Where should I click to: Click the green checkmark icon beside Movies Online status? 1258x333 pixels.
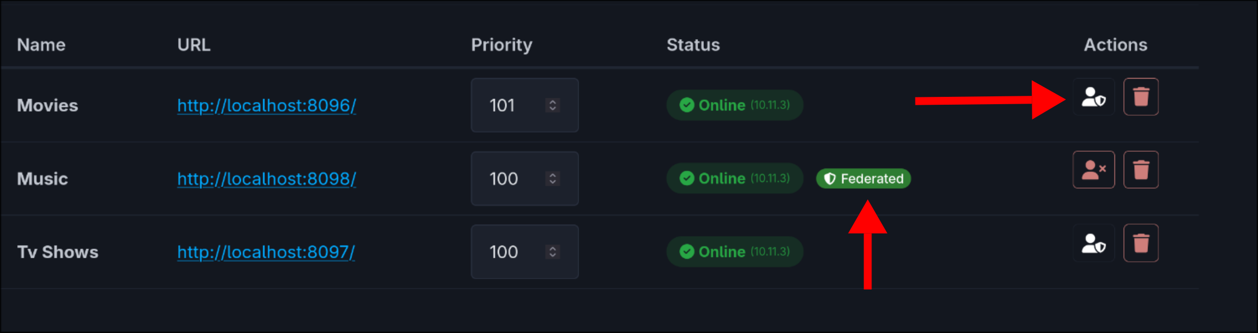687,105
